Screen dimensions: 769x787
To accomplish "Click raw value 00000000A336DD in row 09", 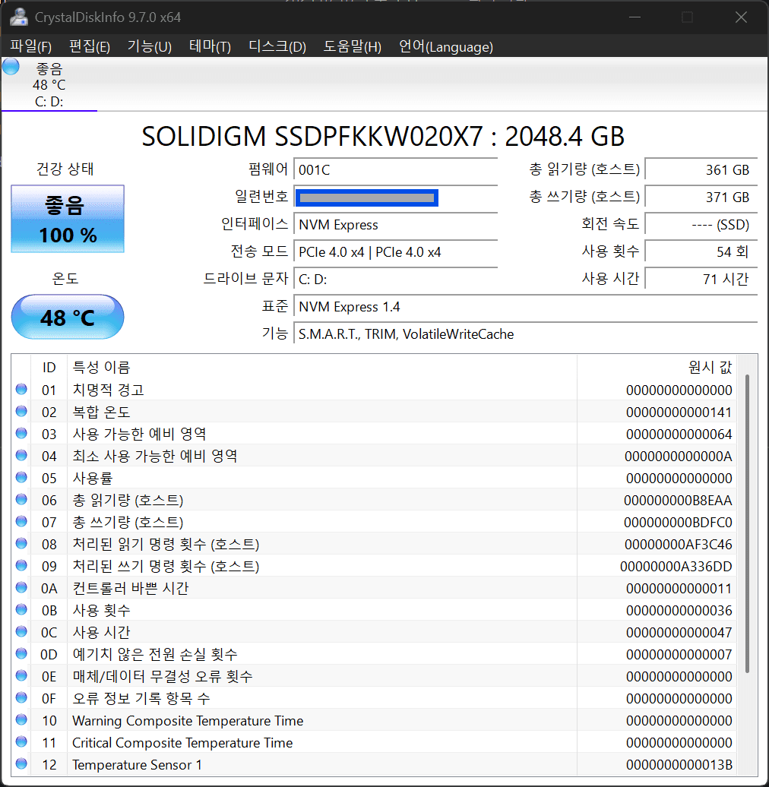I will point(676,567).
